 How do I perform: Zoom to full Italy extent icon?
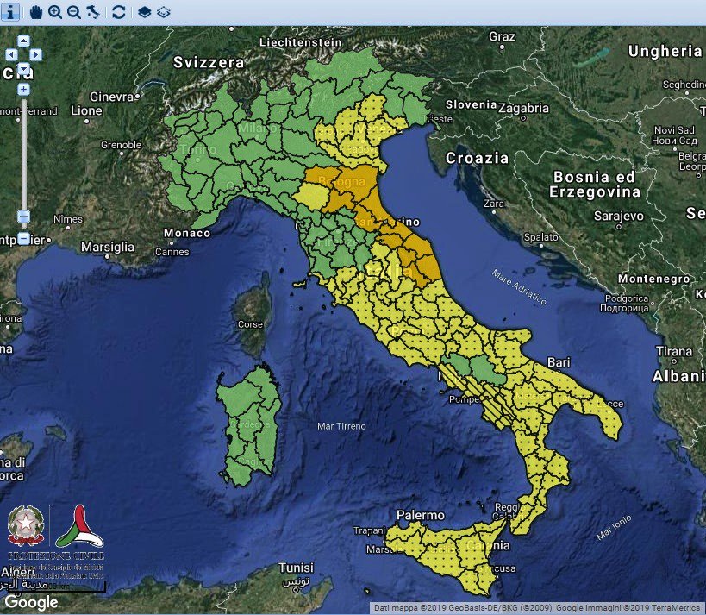pos(93,12)
